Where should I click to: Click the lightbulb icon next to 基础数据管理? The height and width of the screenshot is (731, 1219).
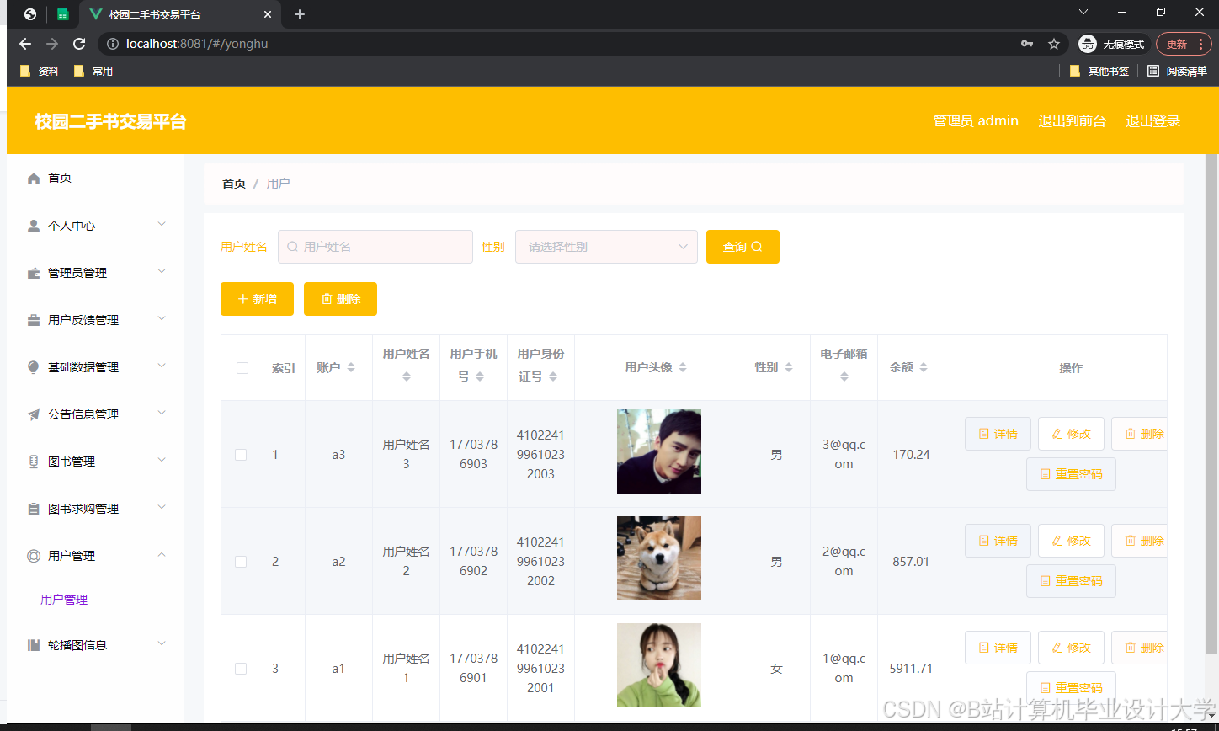[34, 367]
